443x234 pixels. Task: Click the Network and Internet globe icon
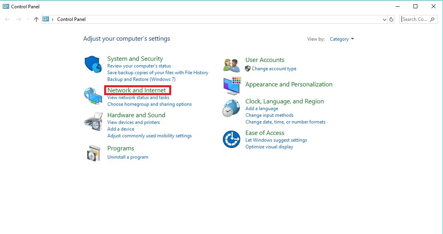pyautogui.click(x=93, y=96)
